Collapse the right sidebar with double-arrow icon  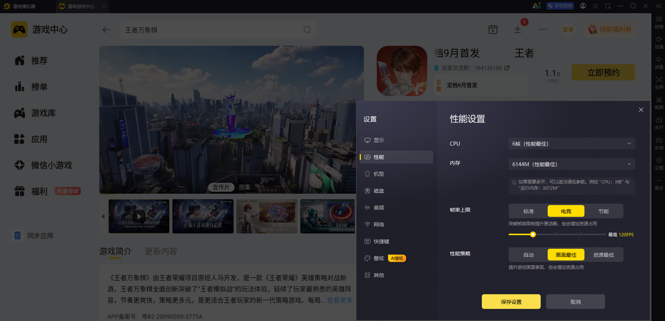click(x=659, y=6)
